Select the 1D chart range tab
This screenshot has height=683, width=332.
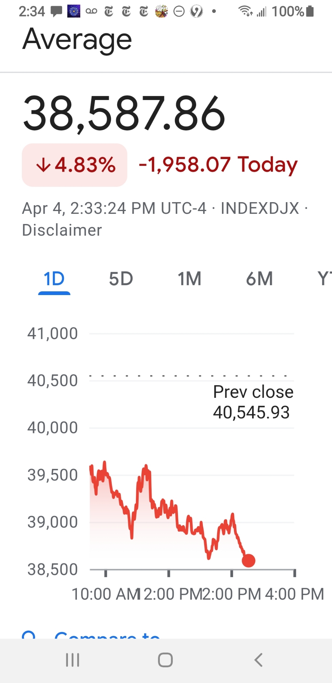coord(54,279)
